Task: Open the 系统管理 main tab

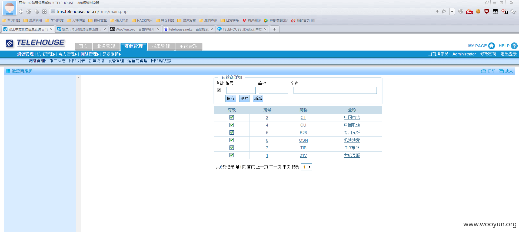Action: click(188, 46)
